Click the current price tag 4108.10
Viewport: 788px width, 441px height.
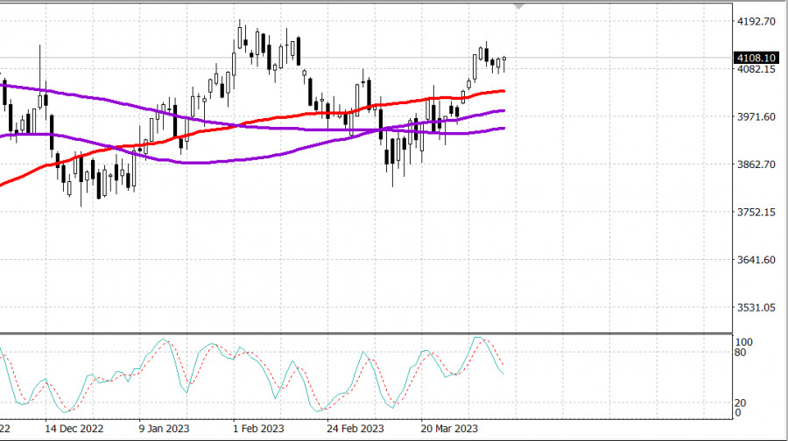pyautogui.click(x=754, y=58)
